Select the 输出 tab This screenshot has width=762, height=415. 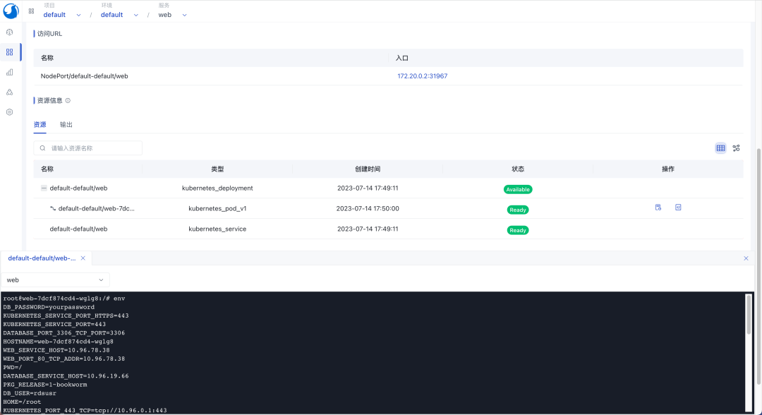(66, 125)
